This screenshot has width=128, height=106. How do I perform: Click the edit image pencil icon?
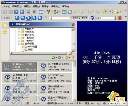(x=92, y=12)
